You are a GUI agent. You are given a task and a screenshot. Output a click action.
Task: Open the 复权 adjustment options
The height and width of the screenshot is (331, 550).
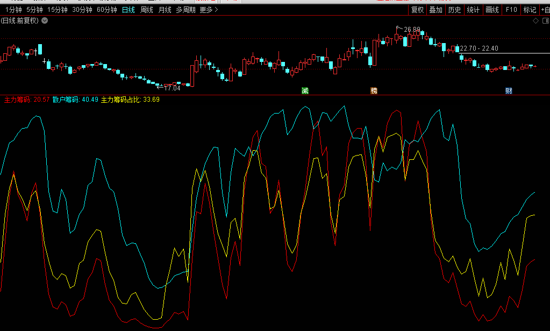coord(417,10)
